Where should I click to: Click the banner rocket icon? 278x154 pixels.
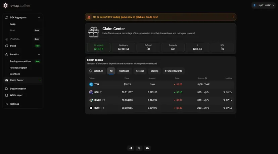[89, 17]
